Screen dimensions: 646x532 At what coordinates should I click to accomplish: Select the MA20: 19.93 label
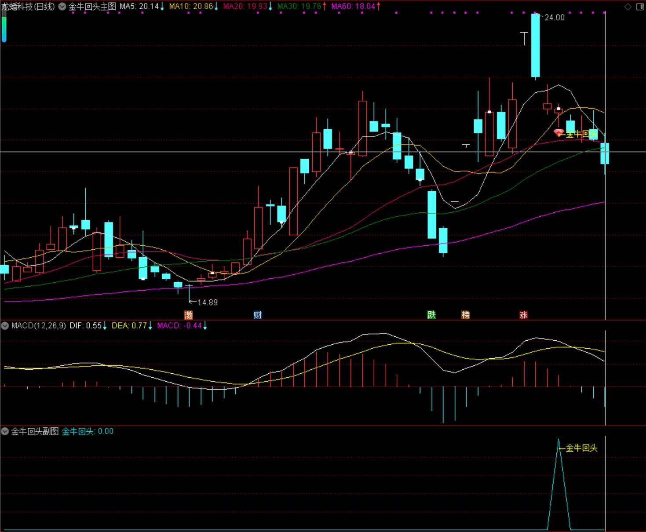point(245,7)
